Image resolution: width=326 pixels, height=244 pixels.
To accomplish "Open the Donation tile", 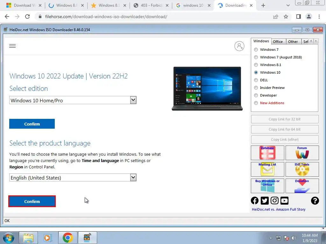I will pyautogui.click(x=302, y=186).
